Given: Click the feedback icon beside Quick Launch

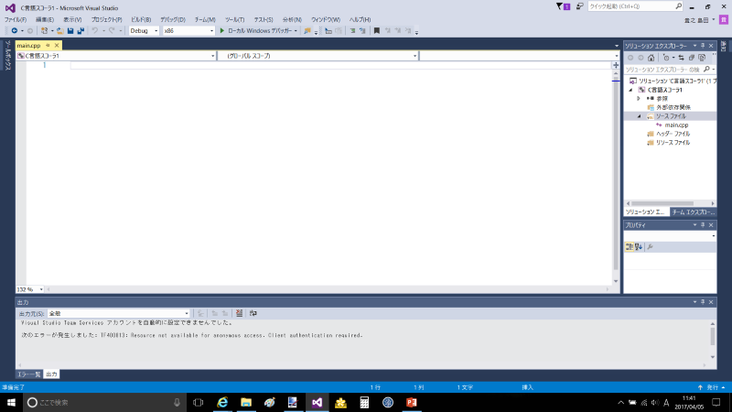Looking at the screenshot, I should click(579, 6).
